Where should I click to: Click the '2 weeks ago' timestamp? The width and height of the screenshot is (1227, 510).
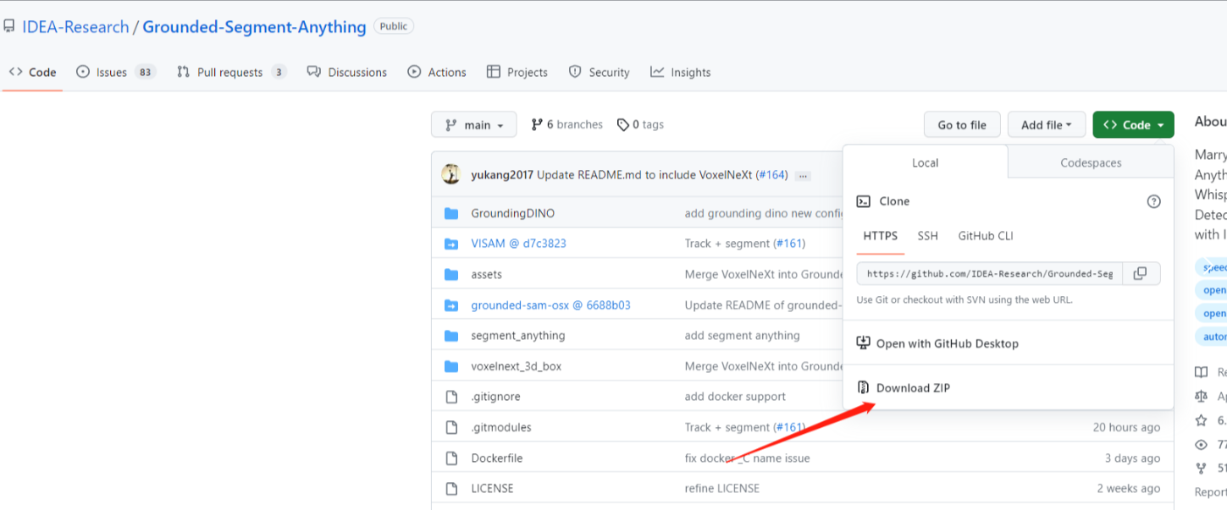click(1129, 488)
